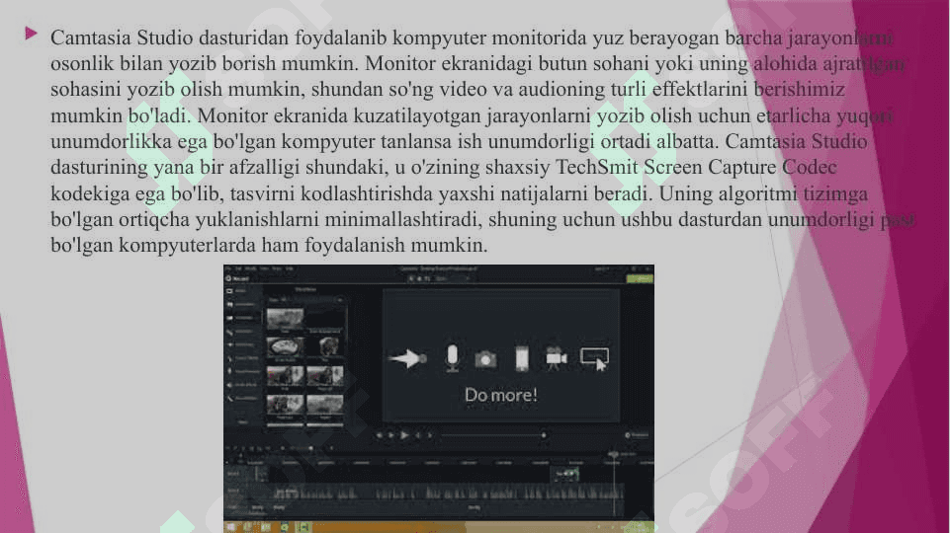Select the audio waveform clip on timeline

click(x=449, y=493)
